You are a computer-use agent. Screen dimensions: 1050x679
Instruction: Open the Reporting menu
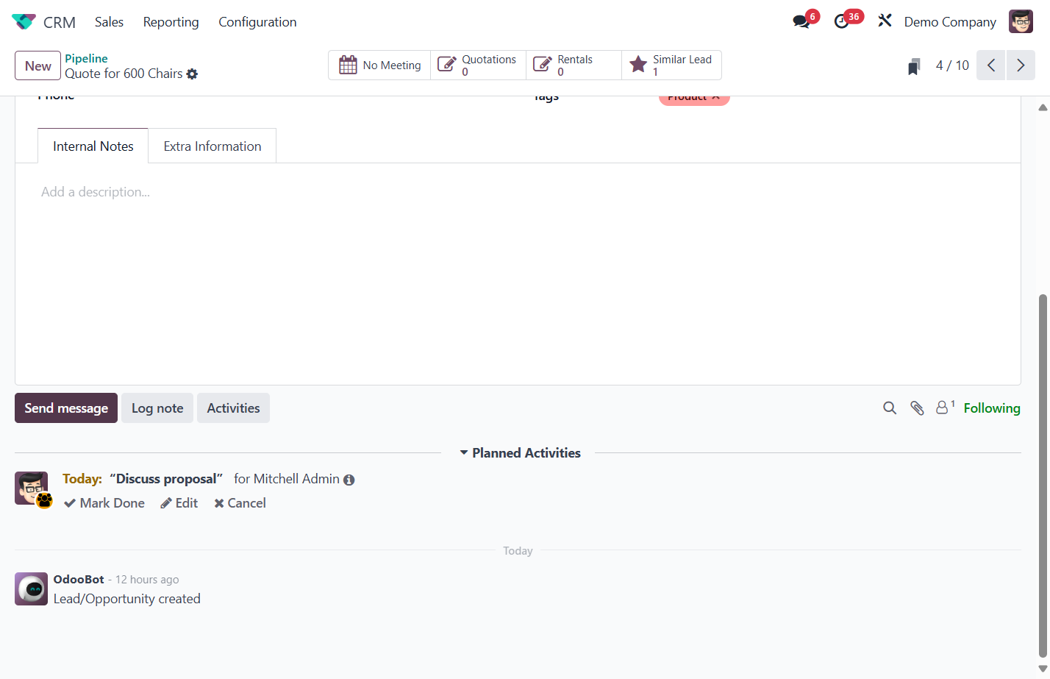click(171, 22)
